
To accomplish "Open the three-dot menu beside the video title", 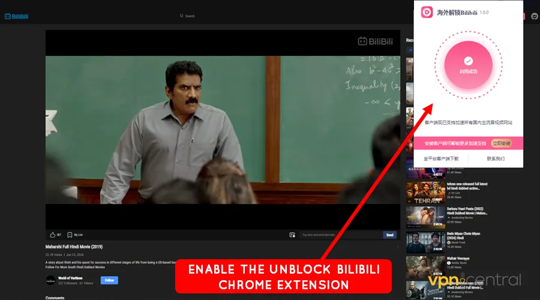I will (397, 247).
